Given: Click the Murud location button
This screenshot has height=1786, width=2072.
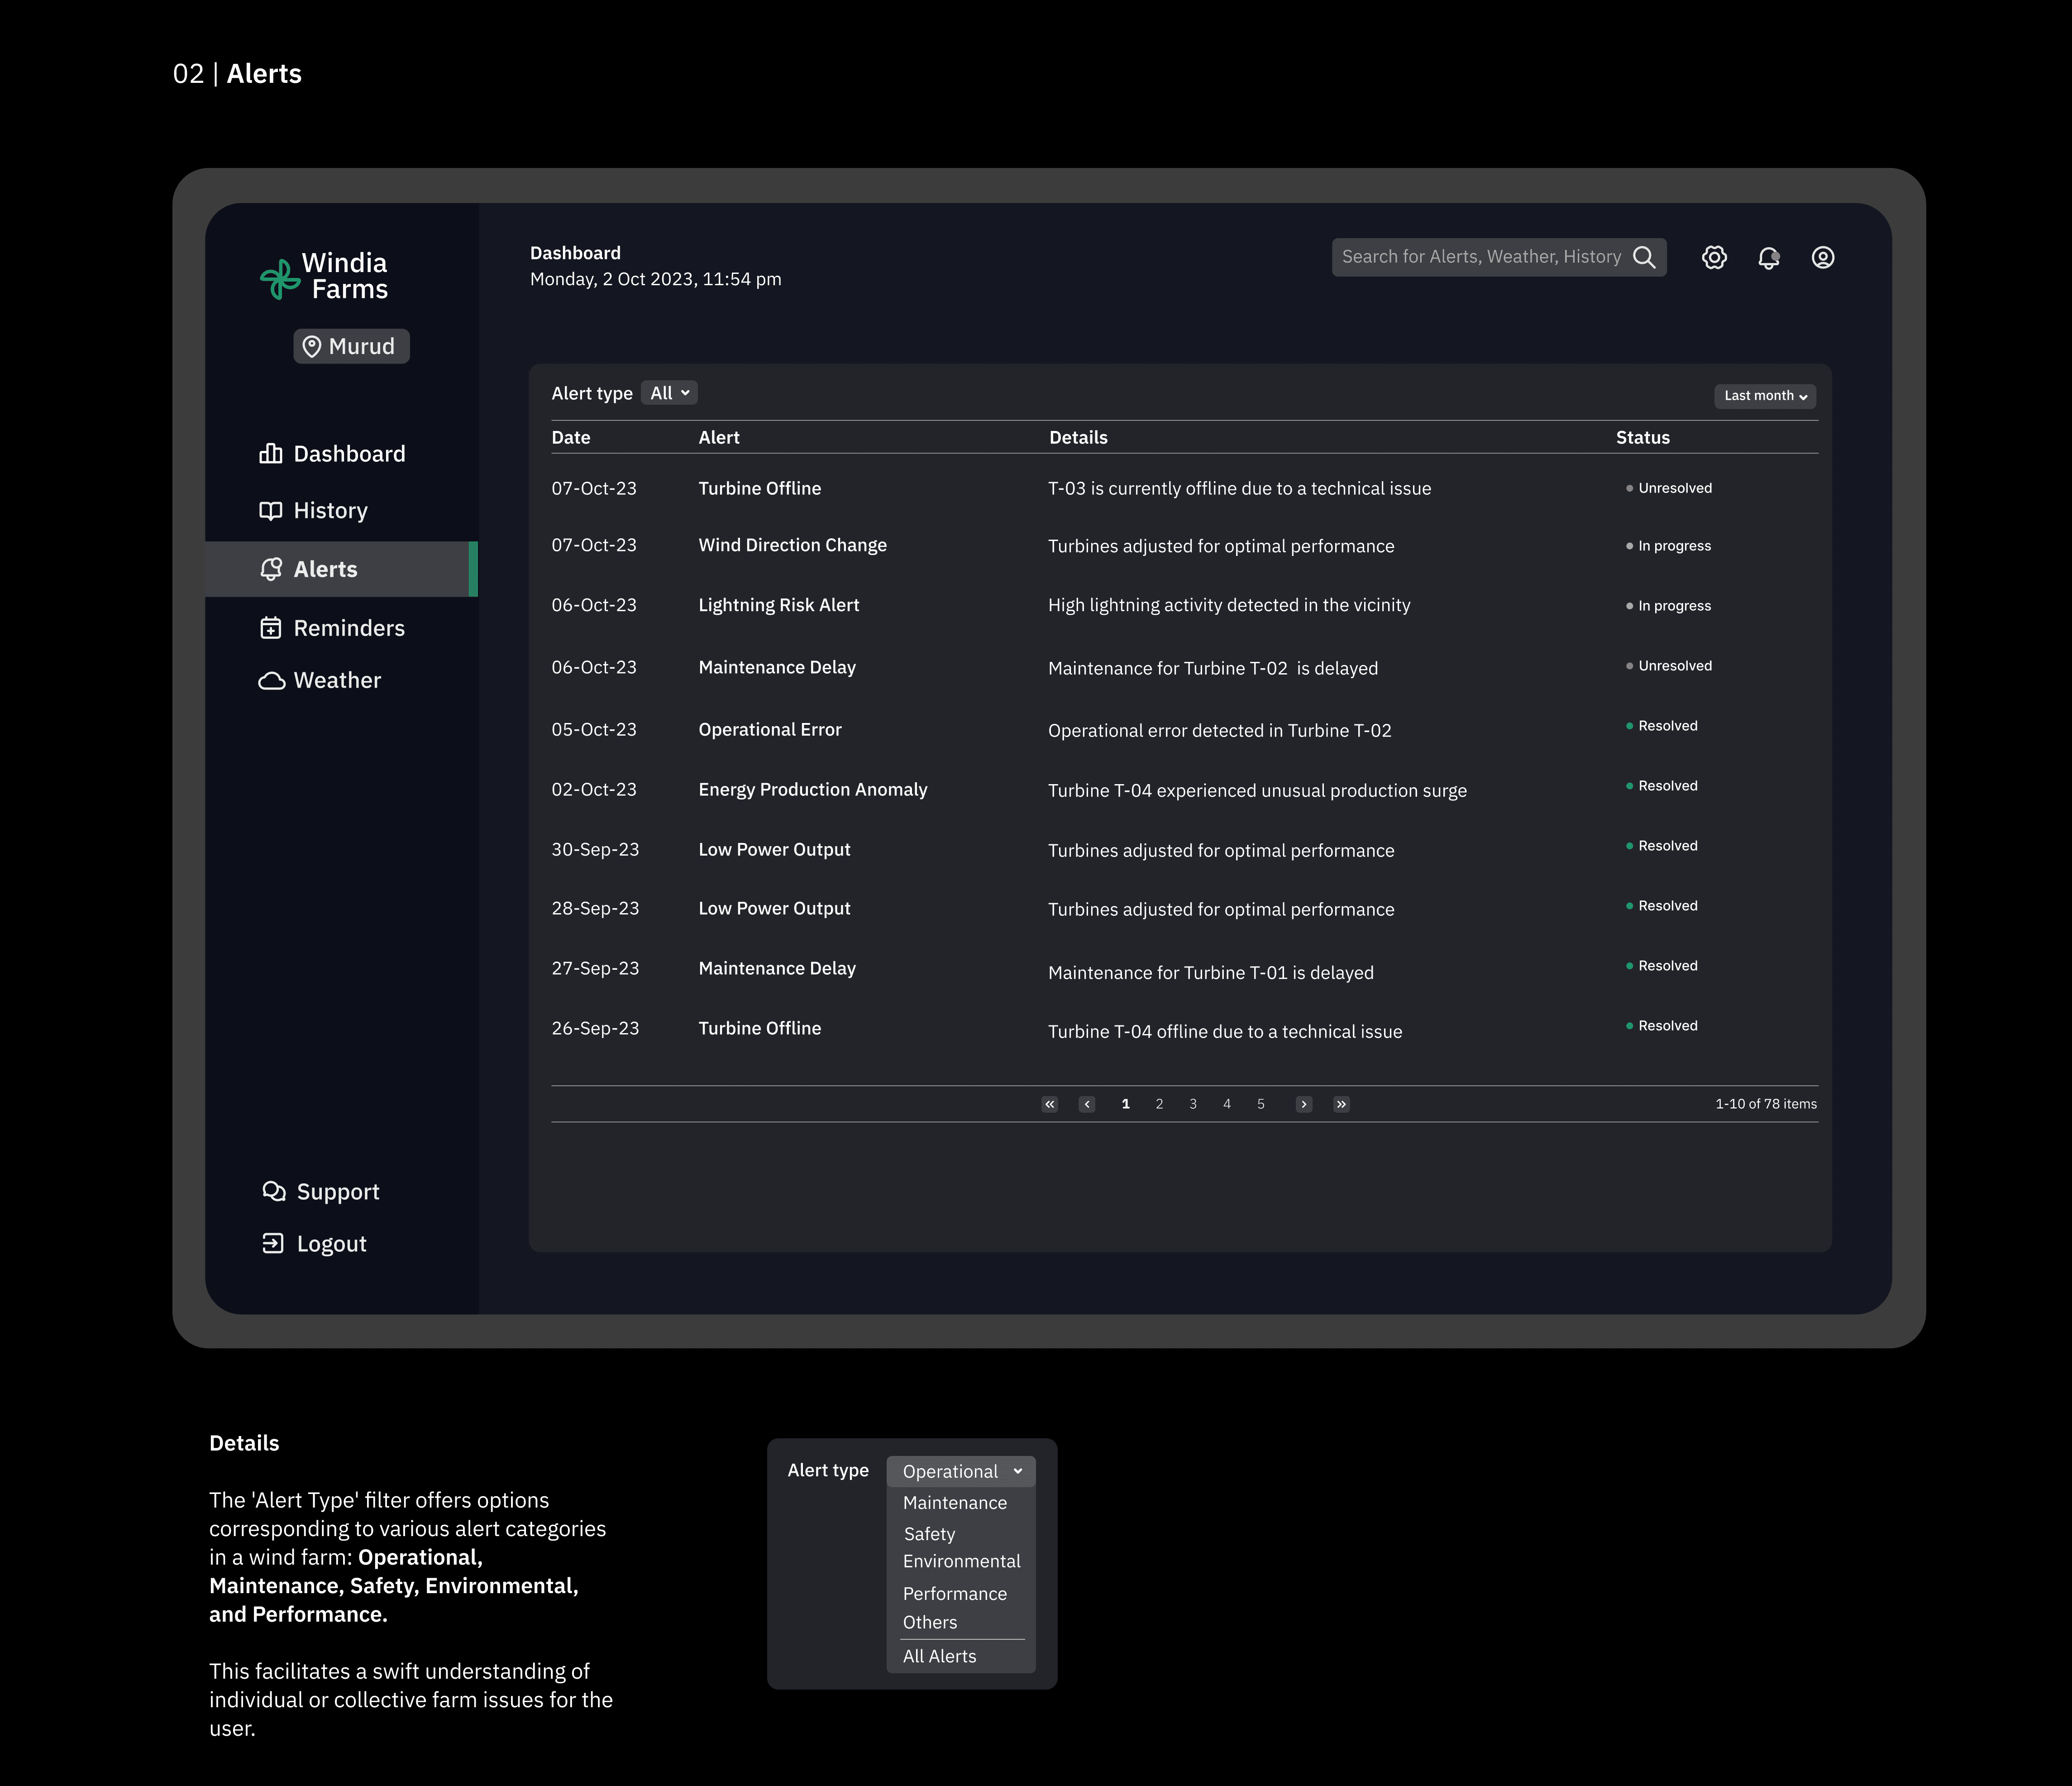Looking at the screenshot, I should [351, 346].
